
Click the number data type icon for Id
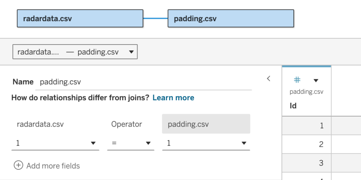coord(297,80)
